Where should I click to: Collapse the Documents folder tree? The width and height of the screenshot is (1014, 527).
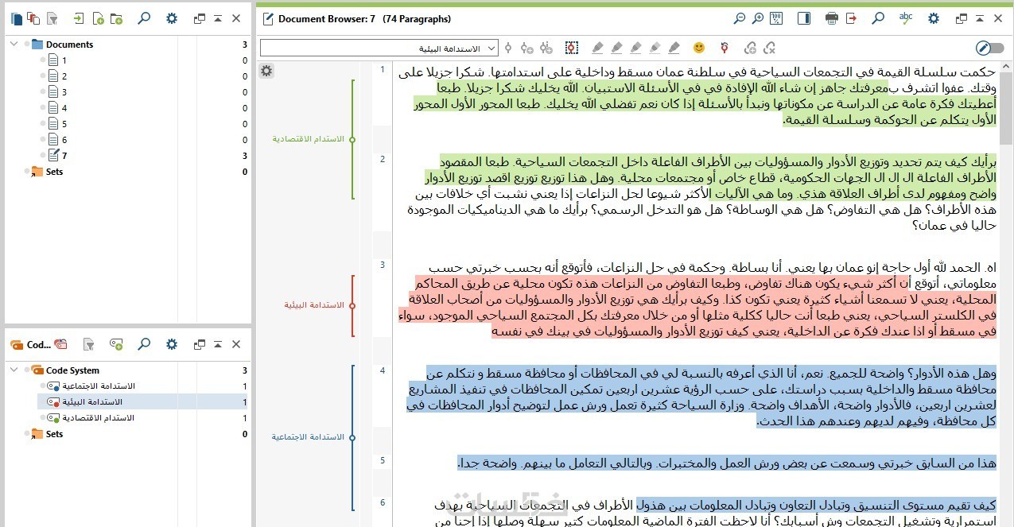(x=14, y=45)
